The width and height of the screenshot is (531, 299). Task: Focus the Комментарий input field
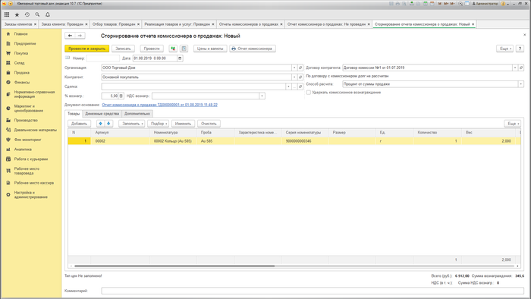tap(313, 291)
